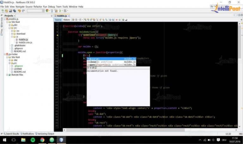Open Versioning Output at bottom bar

pos(45,134)
